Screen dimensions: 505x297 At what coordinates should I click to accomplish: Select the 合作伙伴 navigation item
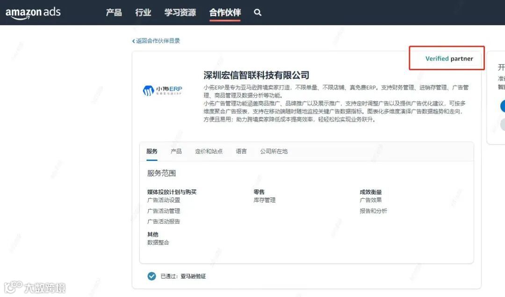(x=225, y=13)
